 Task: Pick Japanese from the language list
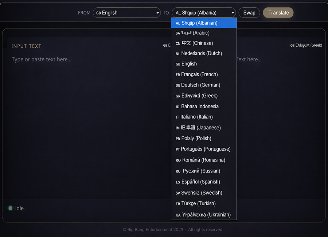[x=203, y=128]
